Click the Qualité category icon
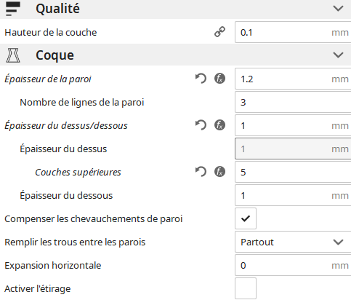 13,9
